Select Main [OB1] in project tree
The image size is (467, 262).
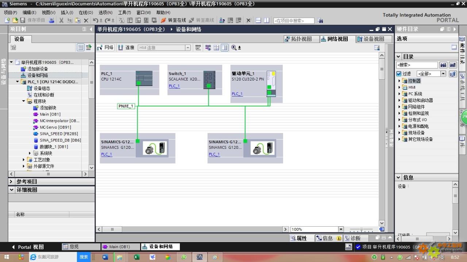click(50, 114)
